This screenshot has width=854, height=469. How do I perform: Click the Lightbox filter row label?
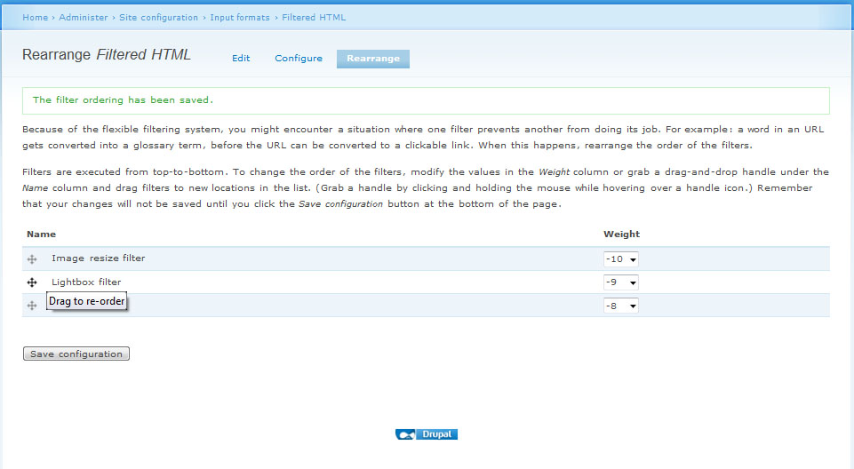point(86,282)
